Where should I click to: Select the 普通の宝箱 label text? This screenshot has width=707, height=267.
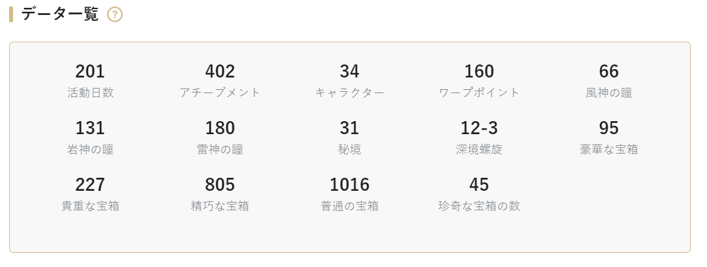349,206
